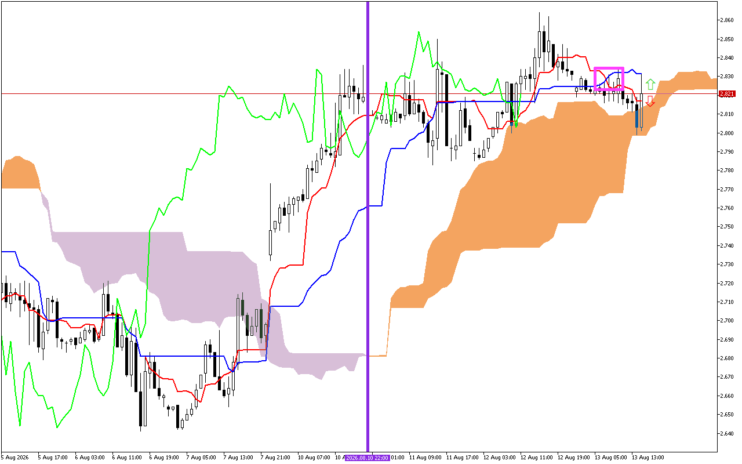Click the 2.640 price axis label

[726, 433]
